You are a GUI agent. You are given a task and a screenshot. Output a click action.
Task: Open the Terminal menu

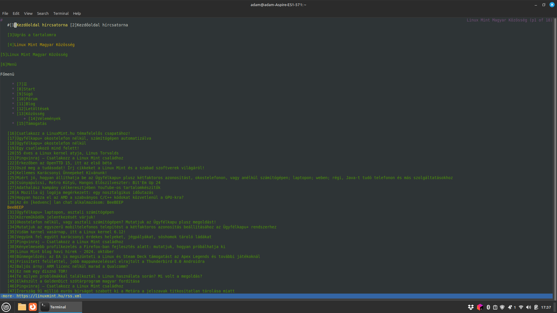(x=61, y=14)
